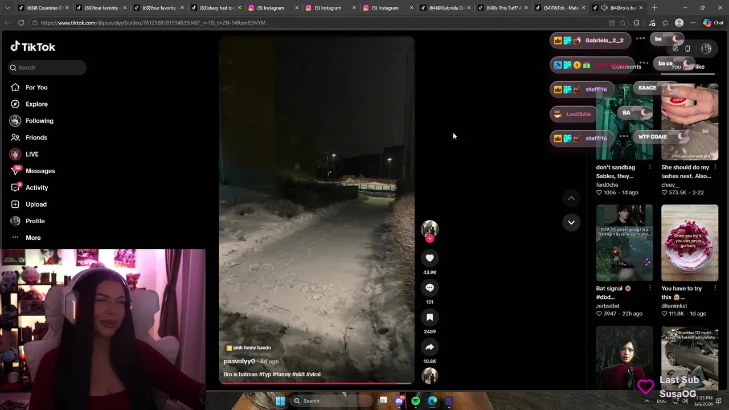Open ferd0che's creator profile
Image resolution: width=729 pixels, height=410 pixels.
(x=607, y=184)
